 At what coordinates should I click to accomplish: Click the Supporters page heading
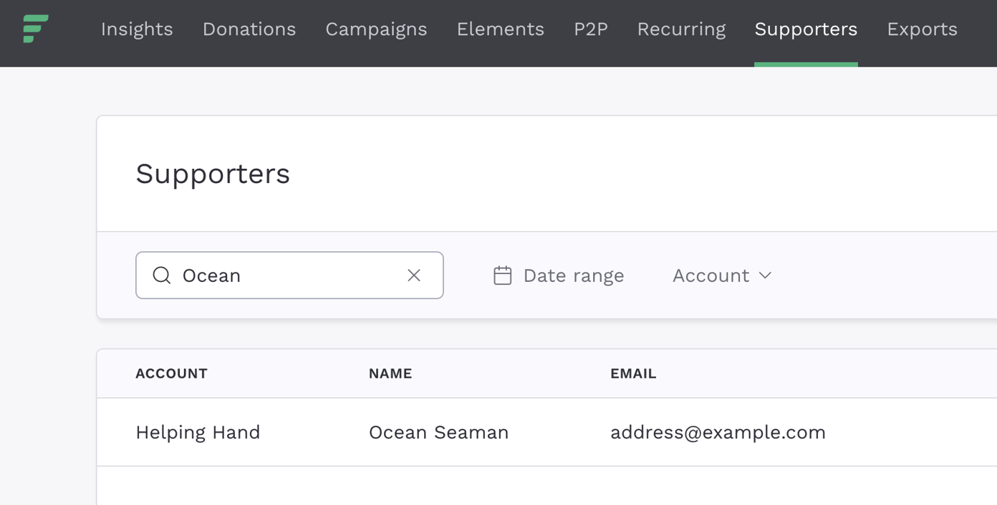pyautogui.click(x=213, y=174)
